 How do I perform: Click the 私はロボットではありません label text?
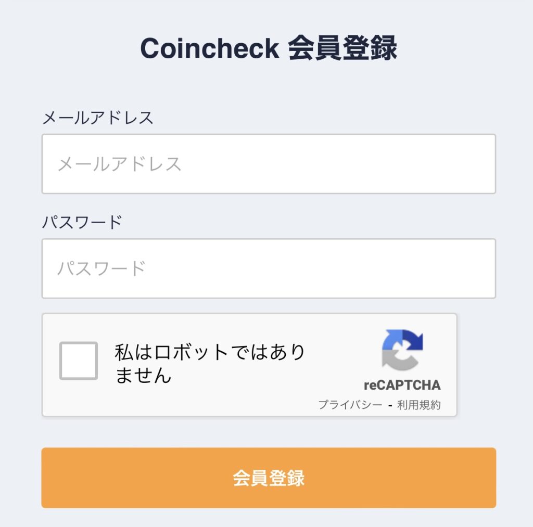(210, 363)
